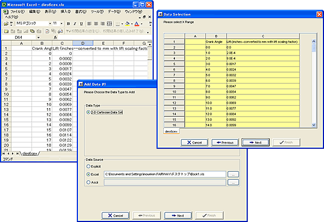The height and width of the screenshot is (222, 324).
Task: Click Cancel in Add Data #1 dialog
Action: [115, 216]
